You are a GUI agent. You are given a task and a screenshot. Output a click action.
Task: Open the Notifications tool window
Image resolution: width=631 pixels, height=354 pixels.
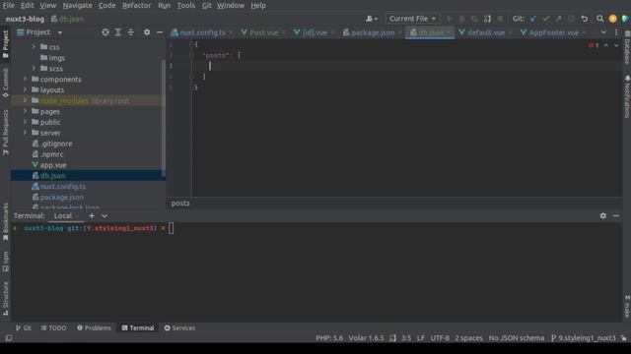tap(627, 96)
